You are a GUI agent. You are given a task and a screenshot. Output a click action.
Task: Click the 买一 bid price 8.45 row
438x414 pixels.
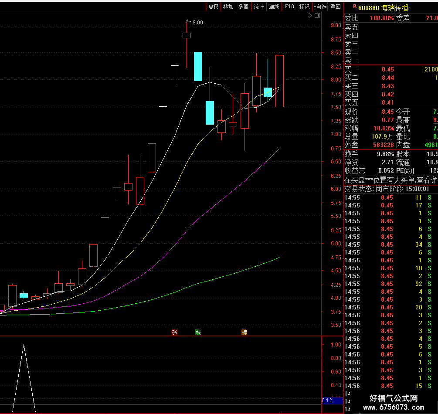pos(391,69)
